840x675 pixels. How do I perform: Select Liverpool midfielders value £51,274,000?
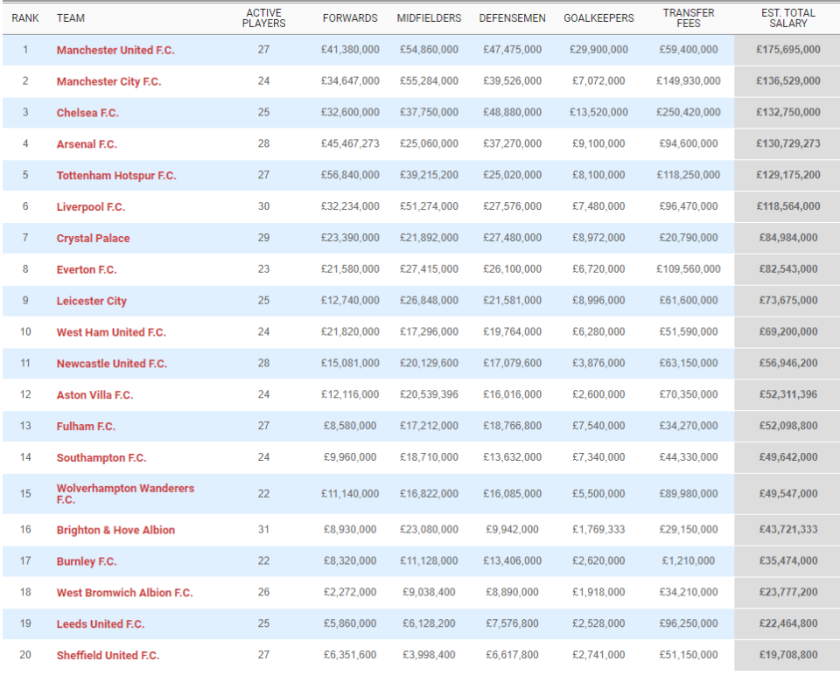pos(429,206)
